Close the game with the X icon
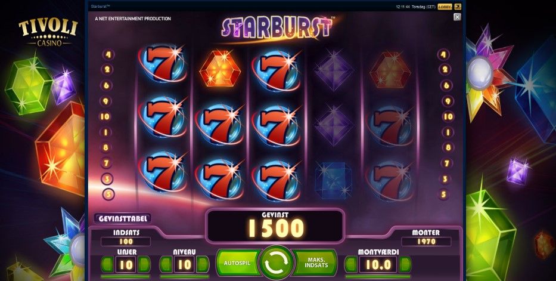 tap(458, 17)
